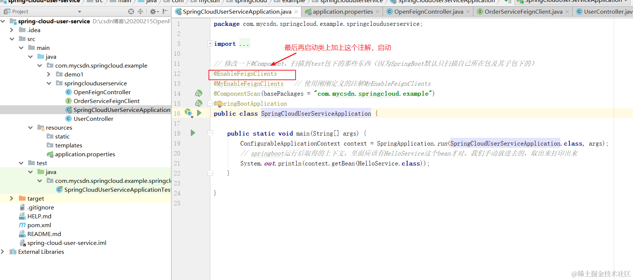Run the class from line 16 gutter arrow
Image resolution: width=633 pixels, height=280 pixels.
(x=199, y=113)
